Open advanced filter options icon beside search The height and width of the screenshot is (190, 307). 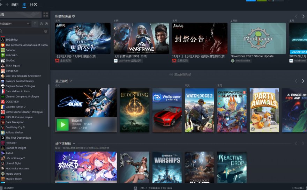click(x=46, y=31)
